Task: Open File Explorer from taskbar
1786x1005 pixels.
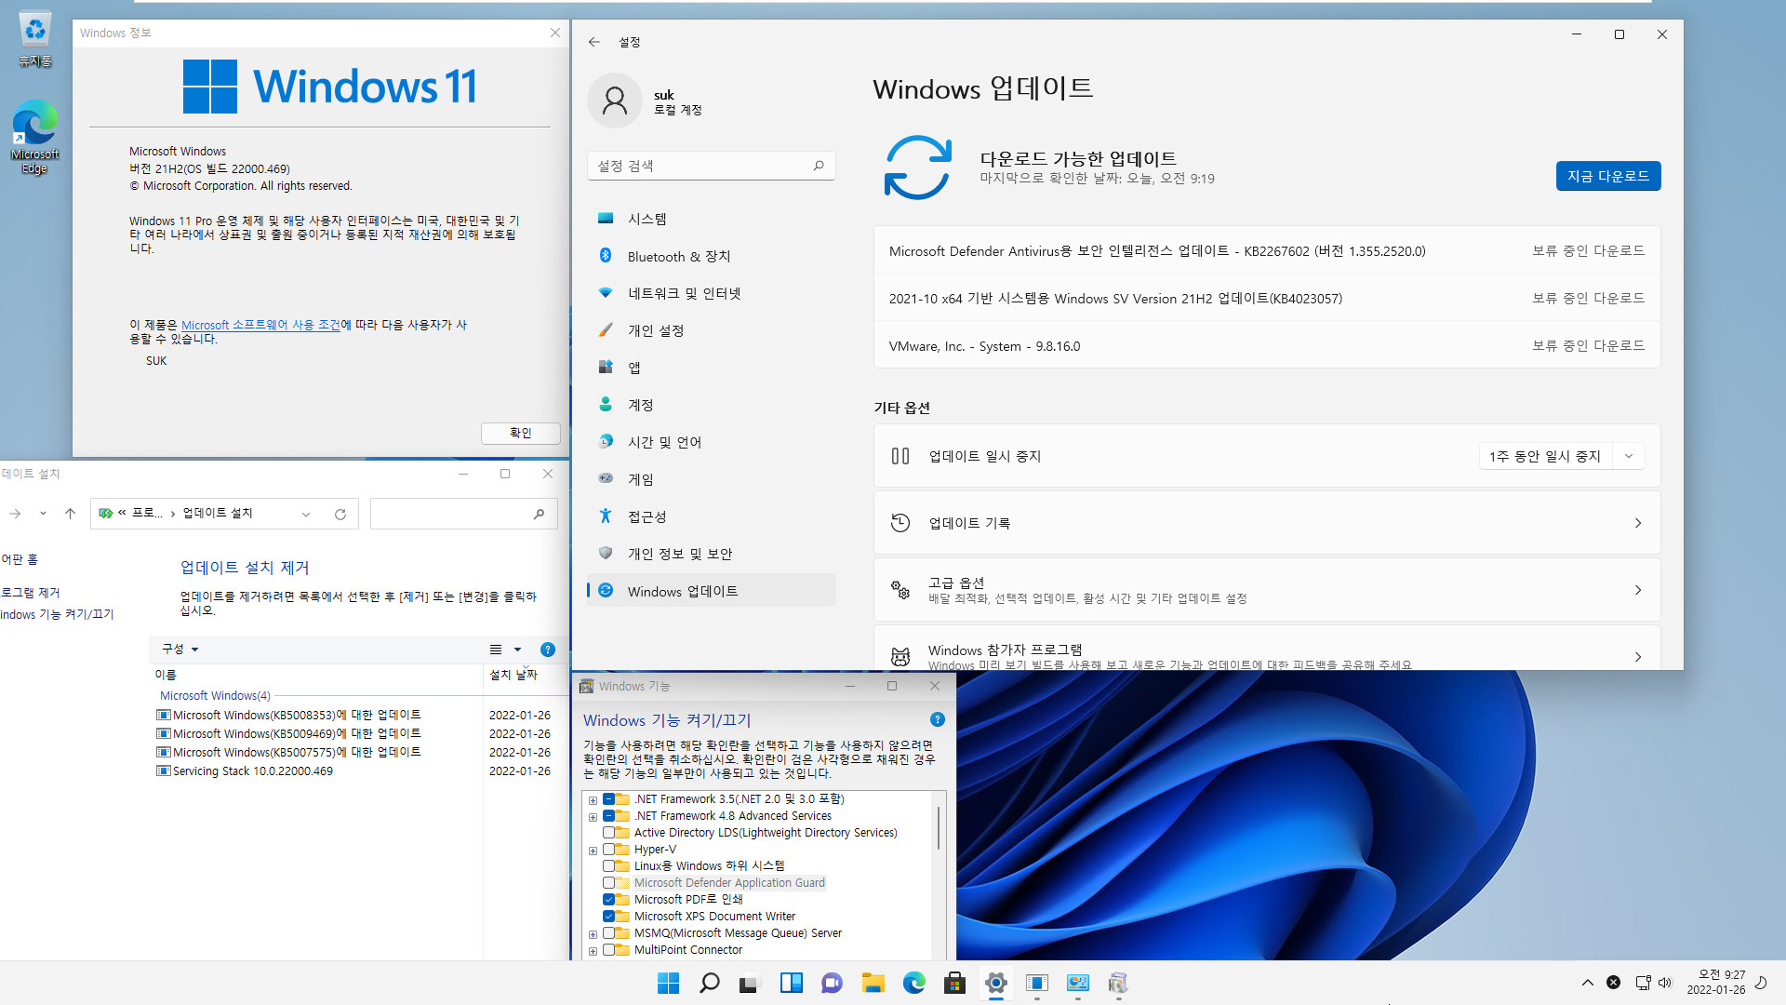Action: (873, 983)
